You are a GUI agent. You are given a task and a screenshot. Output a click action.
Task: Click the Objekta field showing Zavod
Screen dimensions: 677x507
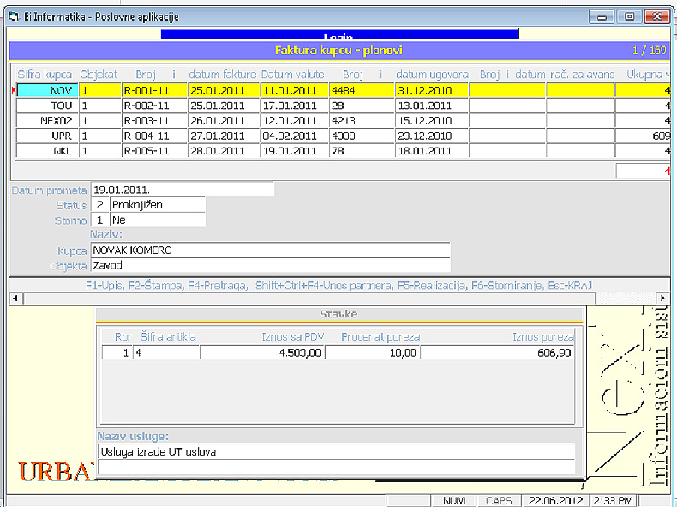pos(270,266)
